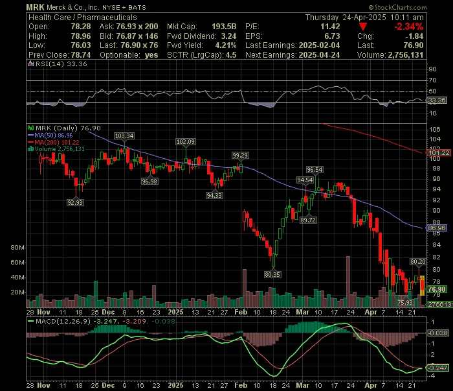Click the 99.29 price annotation
453x391 pixels.
[x=240, y=156]
